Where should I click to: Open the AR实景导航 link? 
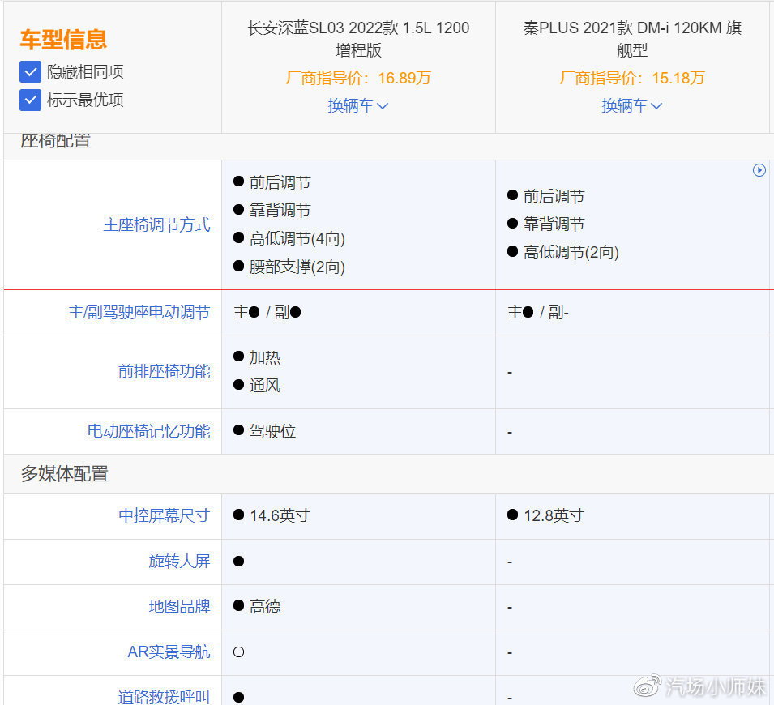[x=169, y=652]
